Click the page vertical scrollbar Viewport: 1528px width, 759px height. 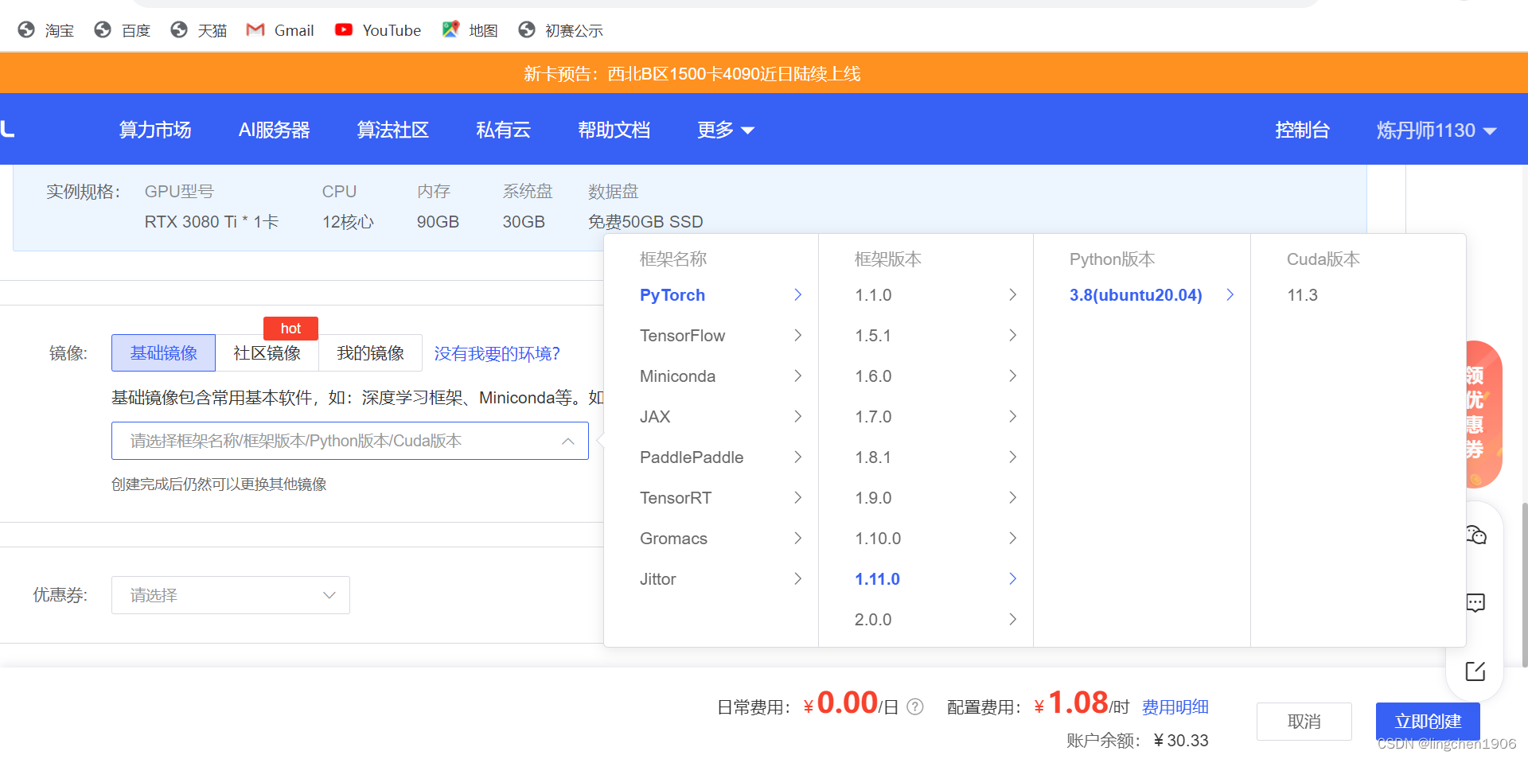pos(1524,585)
